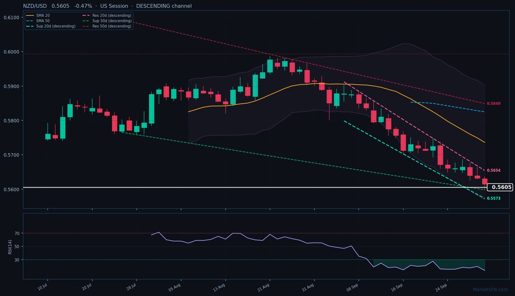Image resolution: width=515 pixels, height=296 pixels.
Task: Click the 0.6100 price axis label
Action: [11, 18]
